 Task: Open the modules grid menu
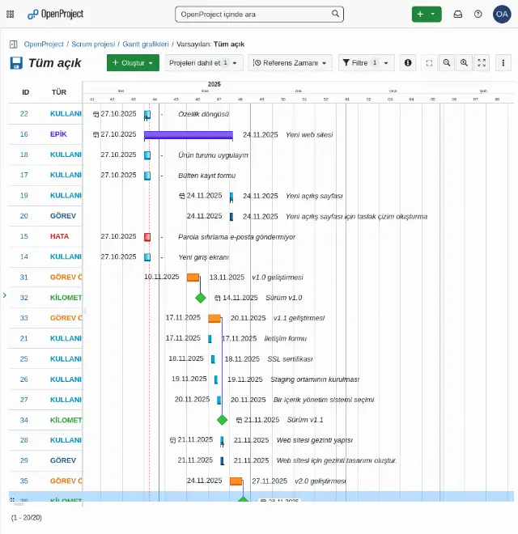coord(11,14)
